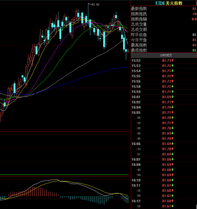Click the 83.49 high price marker on chart
This screenshot has width=197, height=209.
95,5
